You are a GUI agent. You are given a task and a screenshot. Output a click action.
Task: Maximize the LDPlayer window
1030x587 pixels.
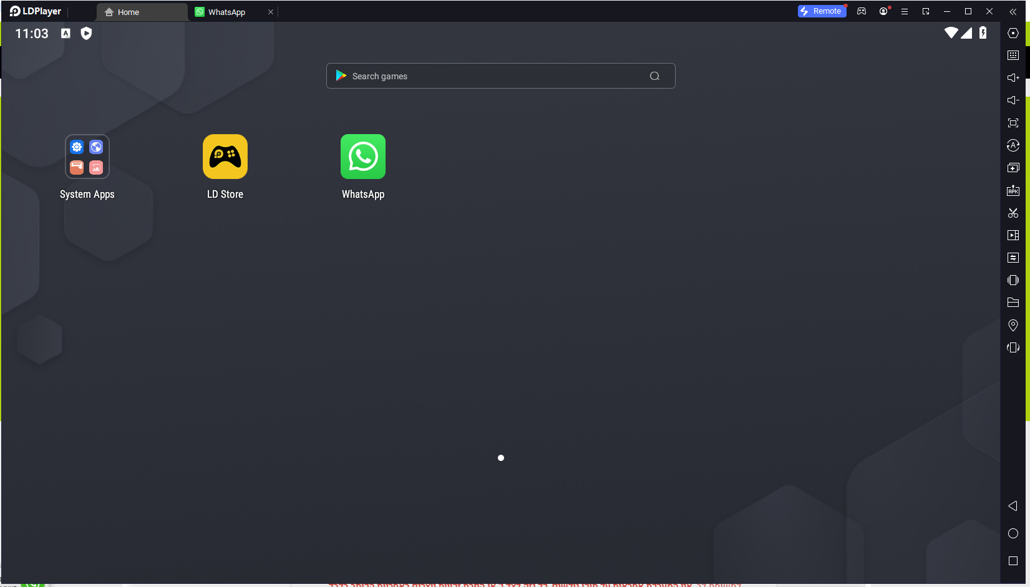(x=968, y=11)
